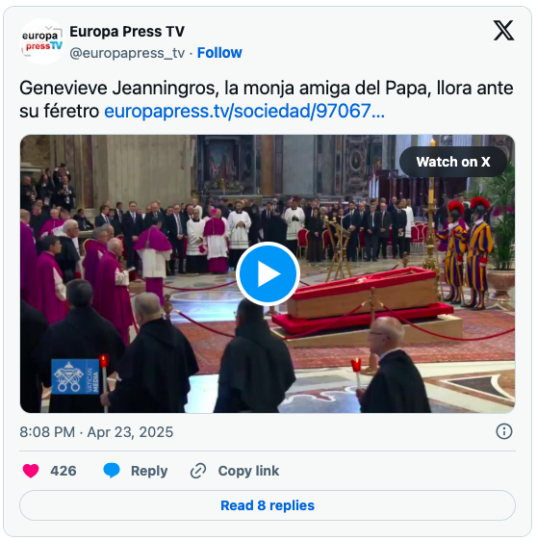Image resolution: width=537 pixels, height=541 pixels.
Task: Open the 8:08 PM Apr 23, 2025 timestamp
Action: (96, 432)
